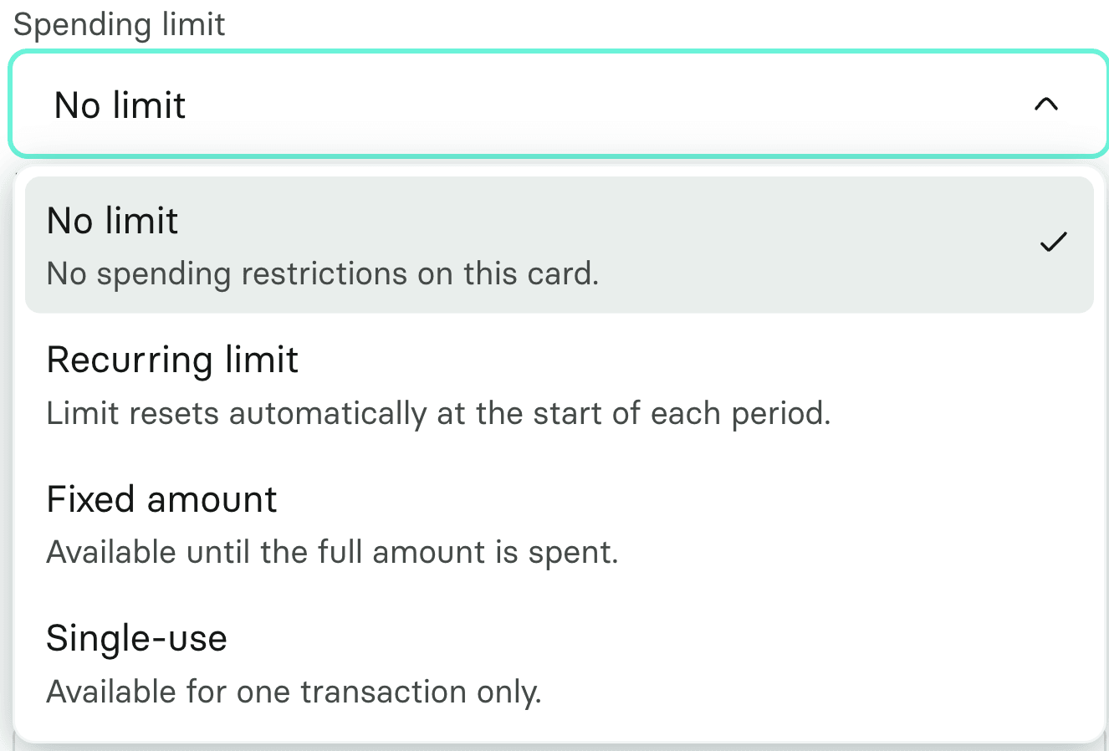1109x751 pixels.
Task: Click empty space right of Recurring limit row
Action: tap(962, 385)
